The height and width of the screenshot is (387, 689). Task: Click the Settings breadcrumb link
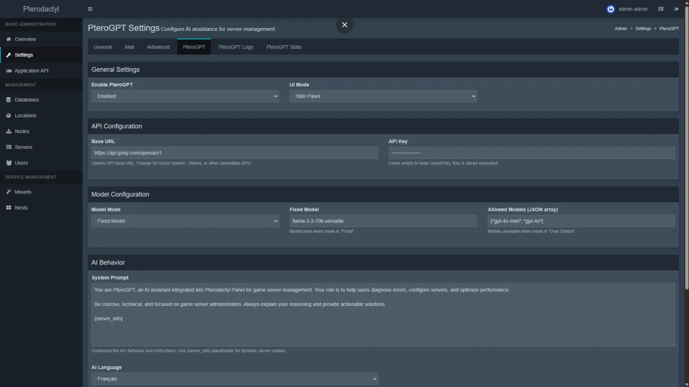643,29
